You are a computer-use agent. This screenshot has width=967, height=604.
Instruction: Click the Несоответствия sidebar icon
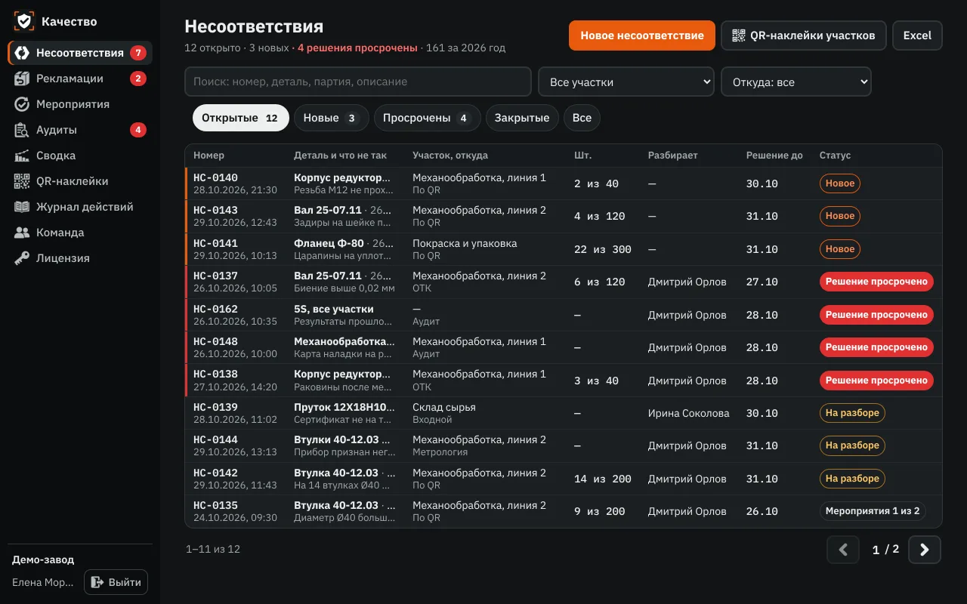pyautogui.click(x=22, y=53)
